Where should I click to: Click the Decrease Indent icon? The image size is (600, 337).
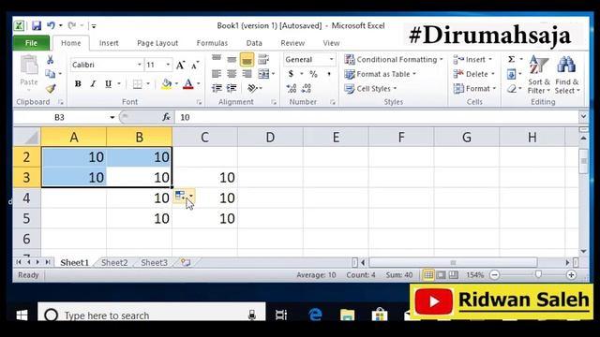(x=217, y=88)
